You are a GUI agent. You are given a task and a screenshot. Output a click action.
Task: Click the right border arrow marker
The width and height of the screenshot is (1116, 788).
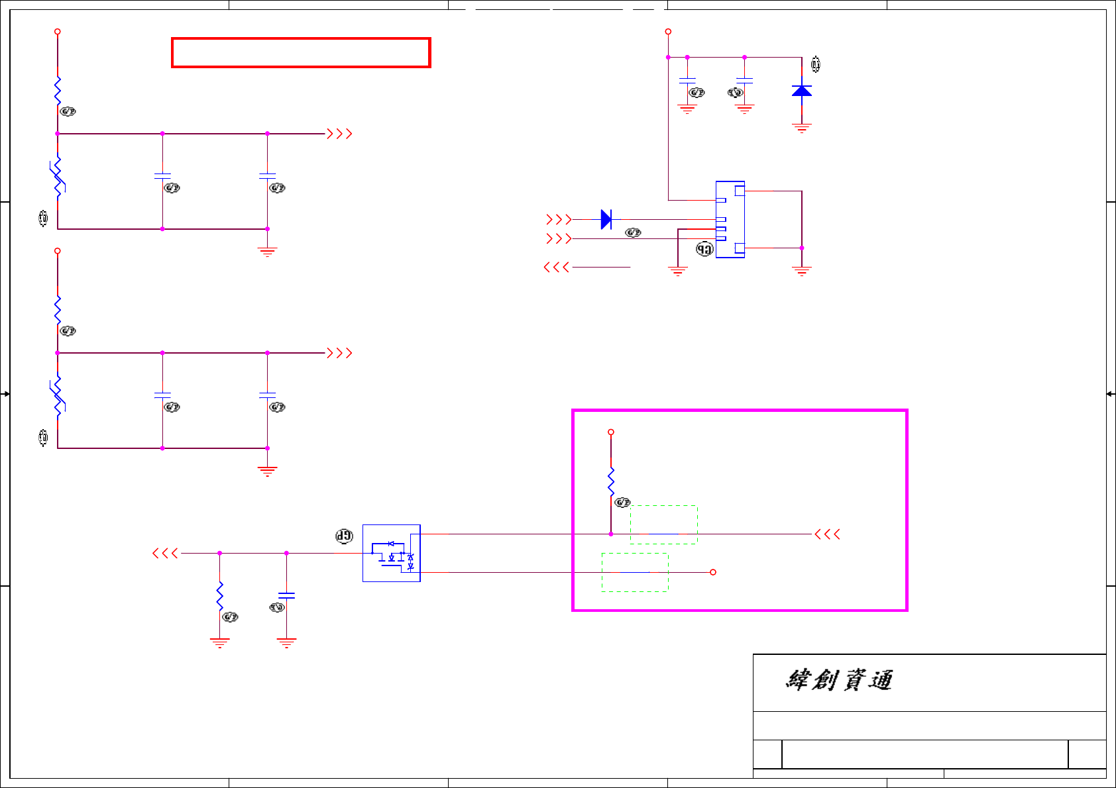(x=1111, y=394)
